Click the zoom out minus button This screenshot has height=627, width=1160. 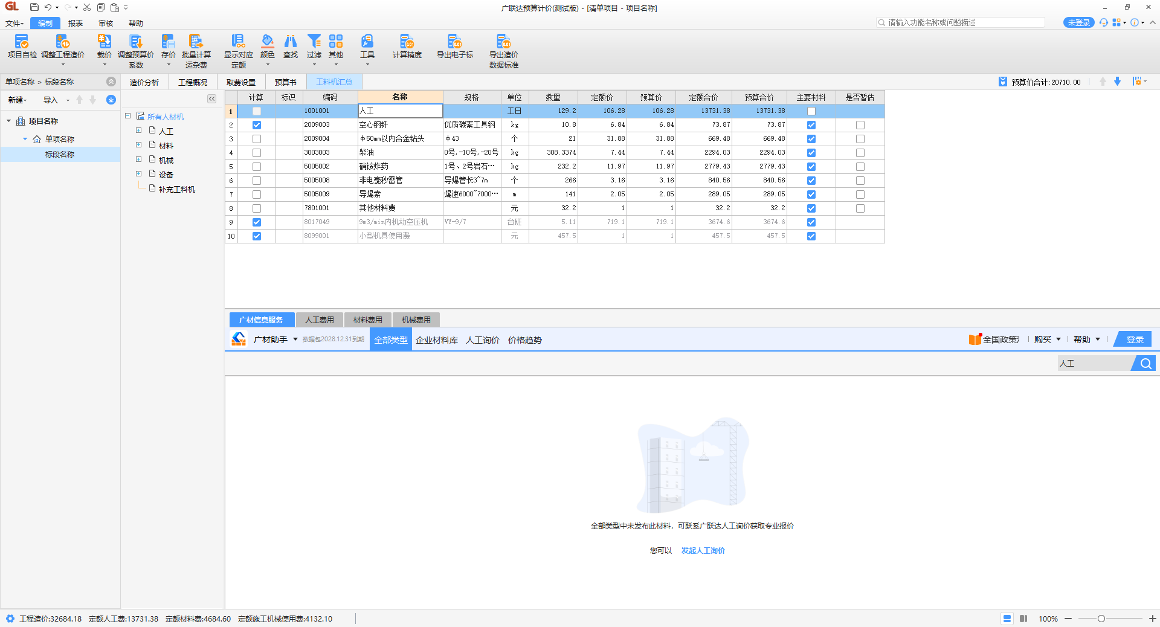coord(1068,619)
